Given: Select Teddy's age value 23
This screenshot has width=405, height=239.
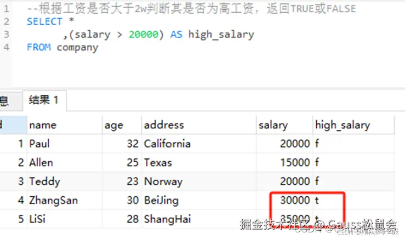Looking at the screenshot, I should tap(122, 181).
